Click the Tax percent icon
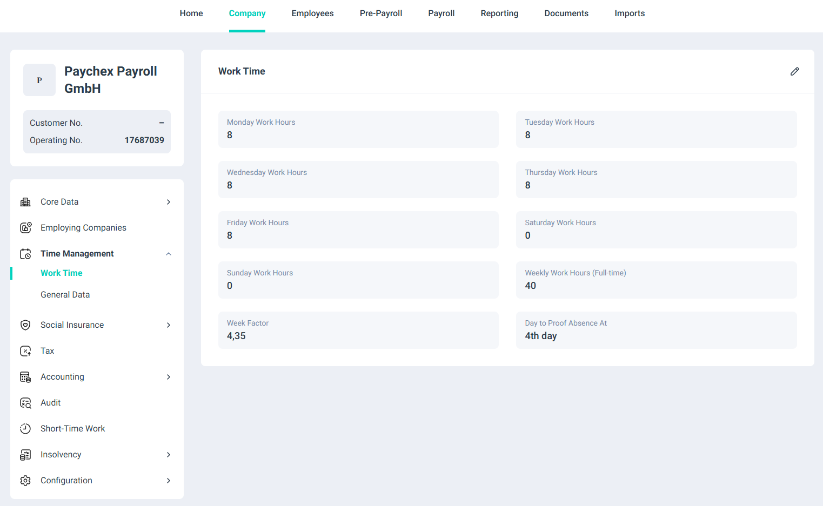 click(25, 351)
